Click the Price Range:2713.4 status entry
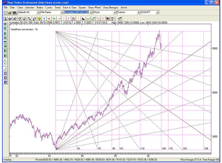The image size is (222, 163). 191,160
